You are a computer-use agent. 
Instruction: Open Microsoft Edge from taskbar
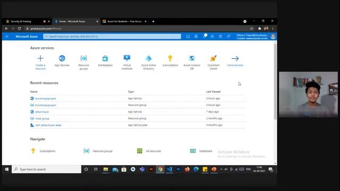[x=196, y=169]
